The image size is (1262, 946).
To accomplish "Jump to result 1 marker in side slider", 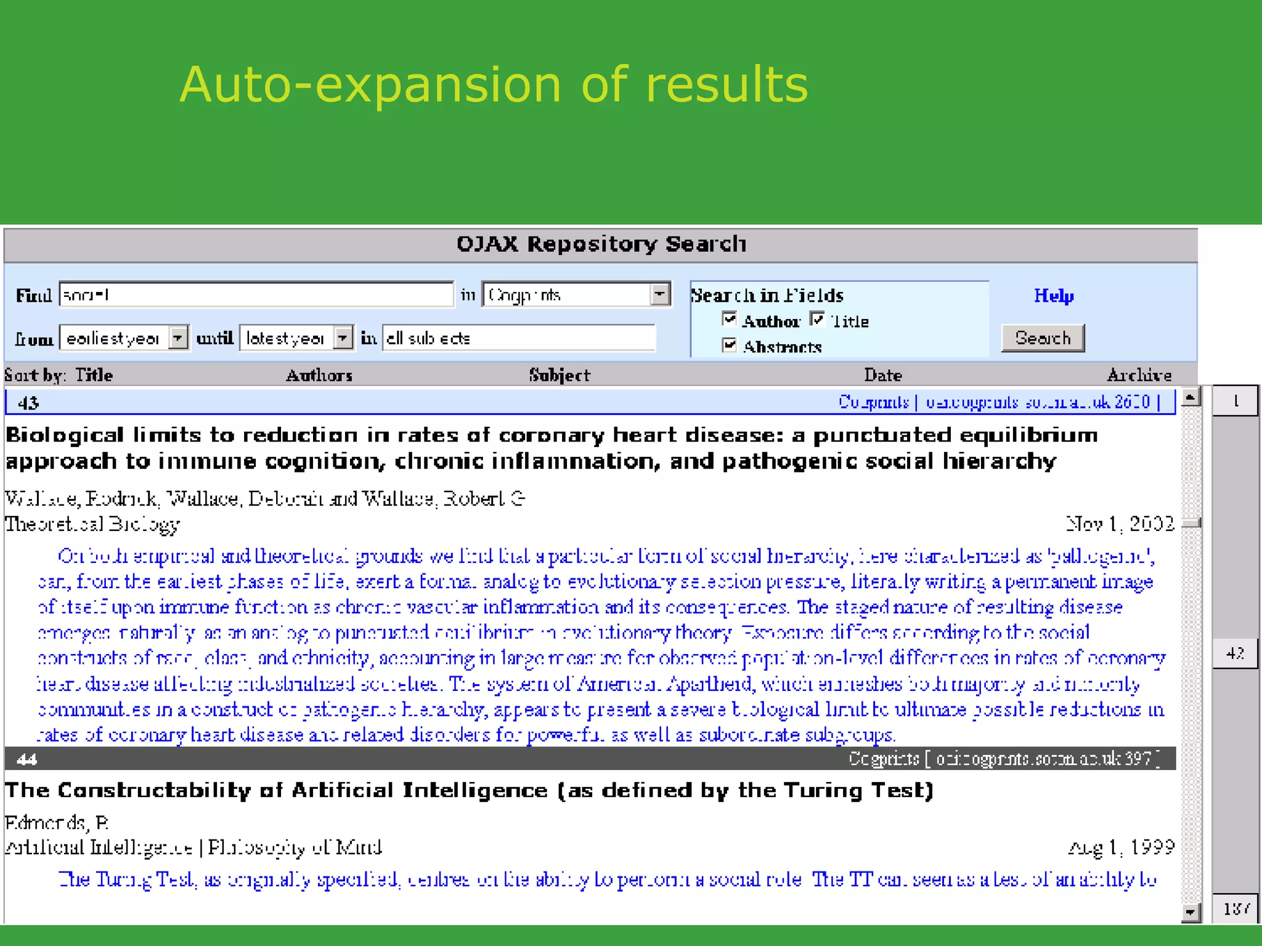I will click(x=1236, y=401).
